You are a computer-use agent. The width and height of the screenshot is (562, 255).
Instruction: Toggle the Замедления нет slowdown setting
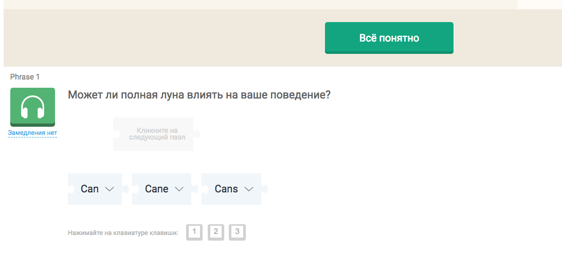point(32,133)
